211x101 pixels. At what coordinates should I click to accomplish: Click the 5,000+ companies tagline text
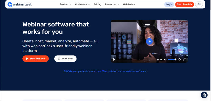[105, 71]
